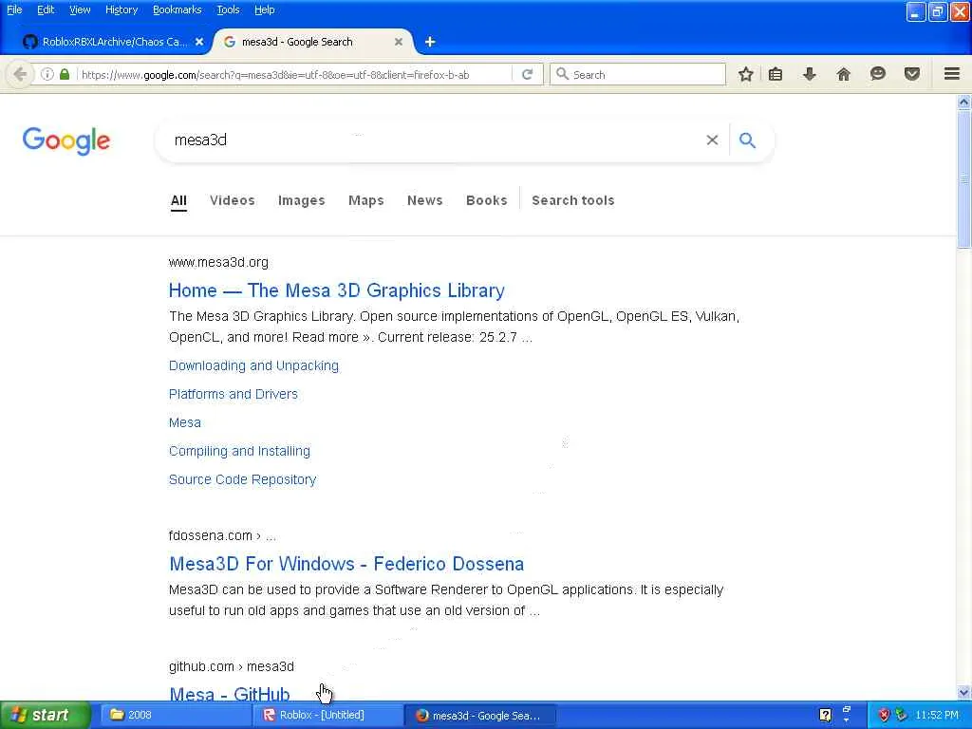Open the Mesa - GitHub result
The image size is (972, 729).
pyautogui.click(x=230, y=694)
